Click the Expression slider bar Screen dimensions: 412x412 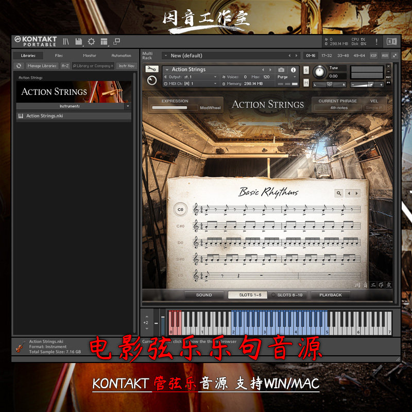(175, 108)
